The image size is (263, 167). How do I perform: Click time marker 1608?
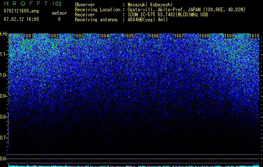(204, 36)
